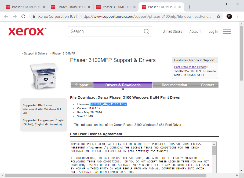Open the Documentation tab
The width and height of the screenshot is (244, 178).
point(174,85)
